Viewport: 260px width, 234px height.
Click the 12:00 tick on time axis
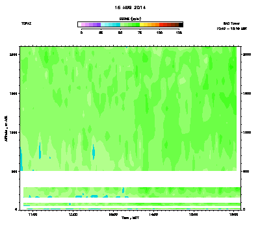click(73, 214)
